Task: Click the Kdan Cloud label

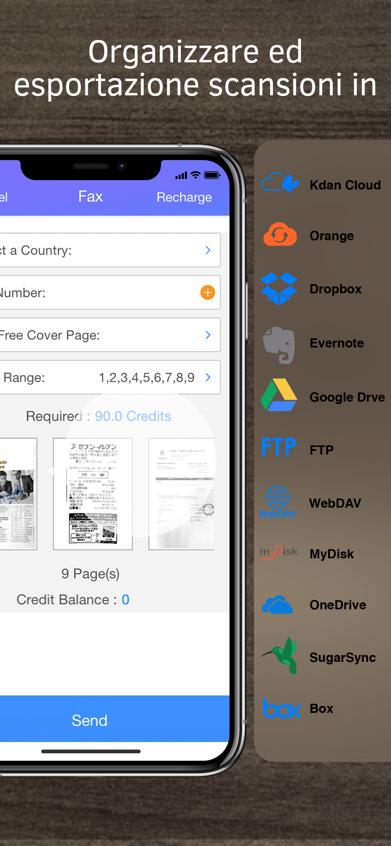Action: pyautogui.click(x=345, y=185)
